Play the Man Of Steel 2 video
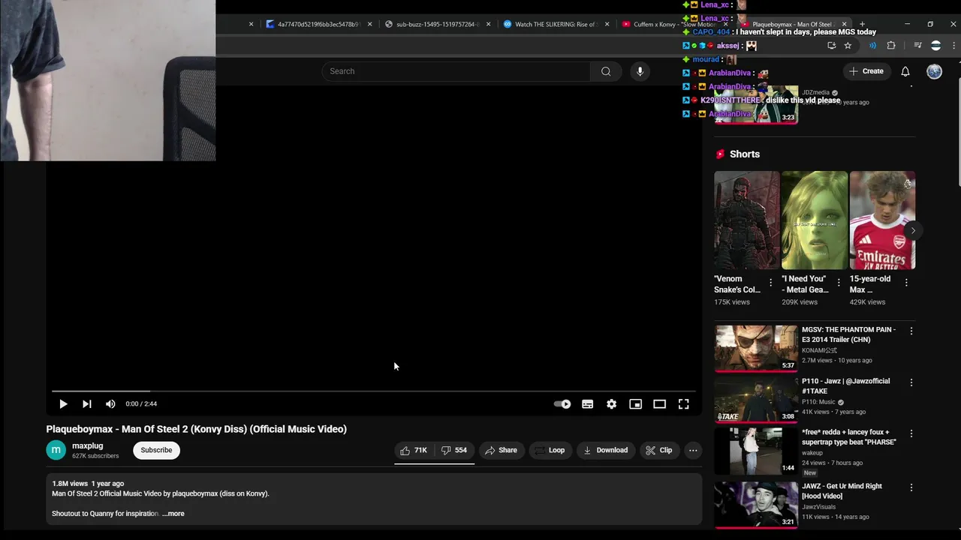 coord(63,403)
